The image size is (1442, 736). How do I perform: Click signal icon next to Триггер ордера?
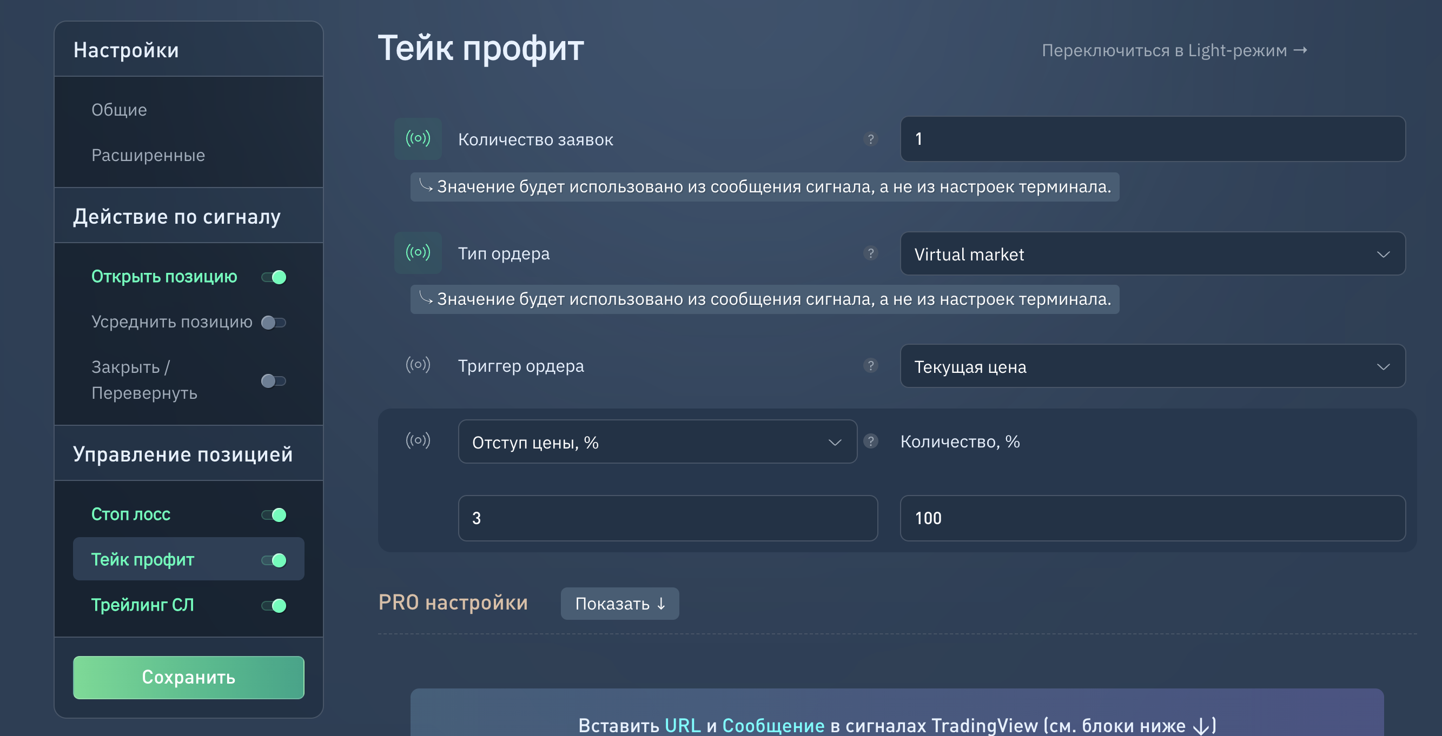[418, 365]
